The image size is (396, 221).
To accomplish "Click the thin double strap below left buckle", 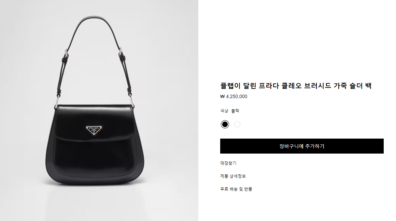I will [x=62, y=75].
